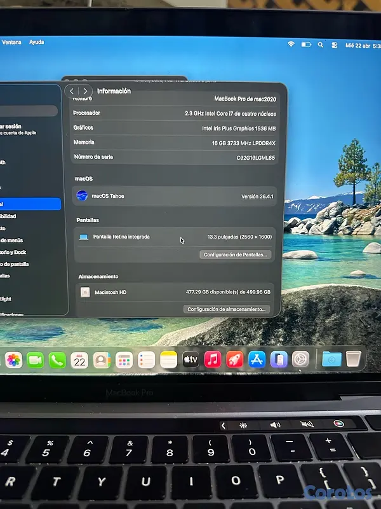Image resolution: width=381 pixels, height=509 pixels.
Task: Click the serial number C02G10LGML85
Action: (256, 158)
